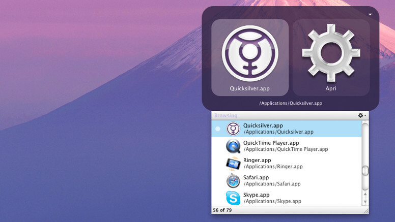Select the QuickTime Player.app row name

tap(271, 143)
